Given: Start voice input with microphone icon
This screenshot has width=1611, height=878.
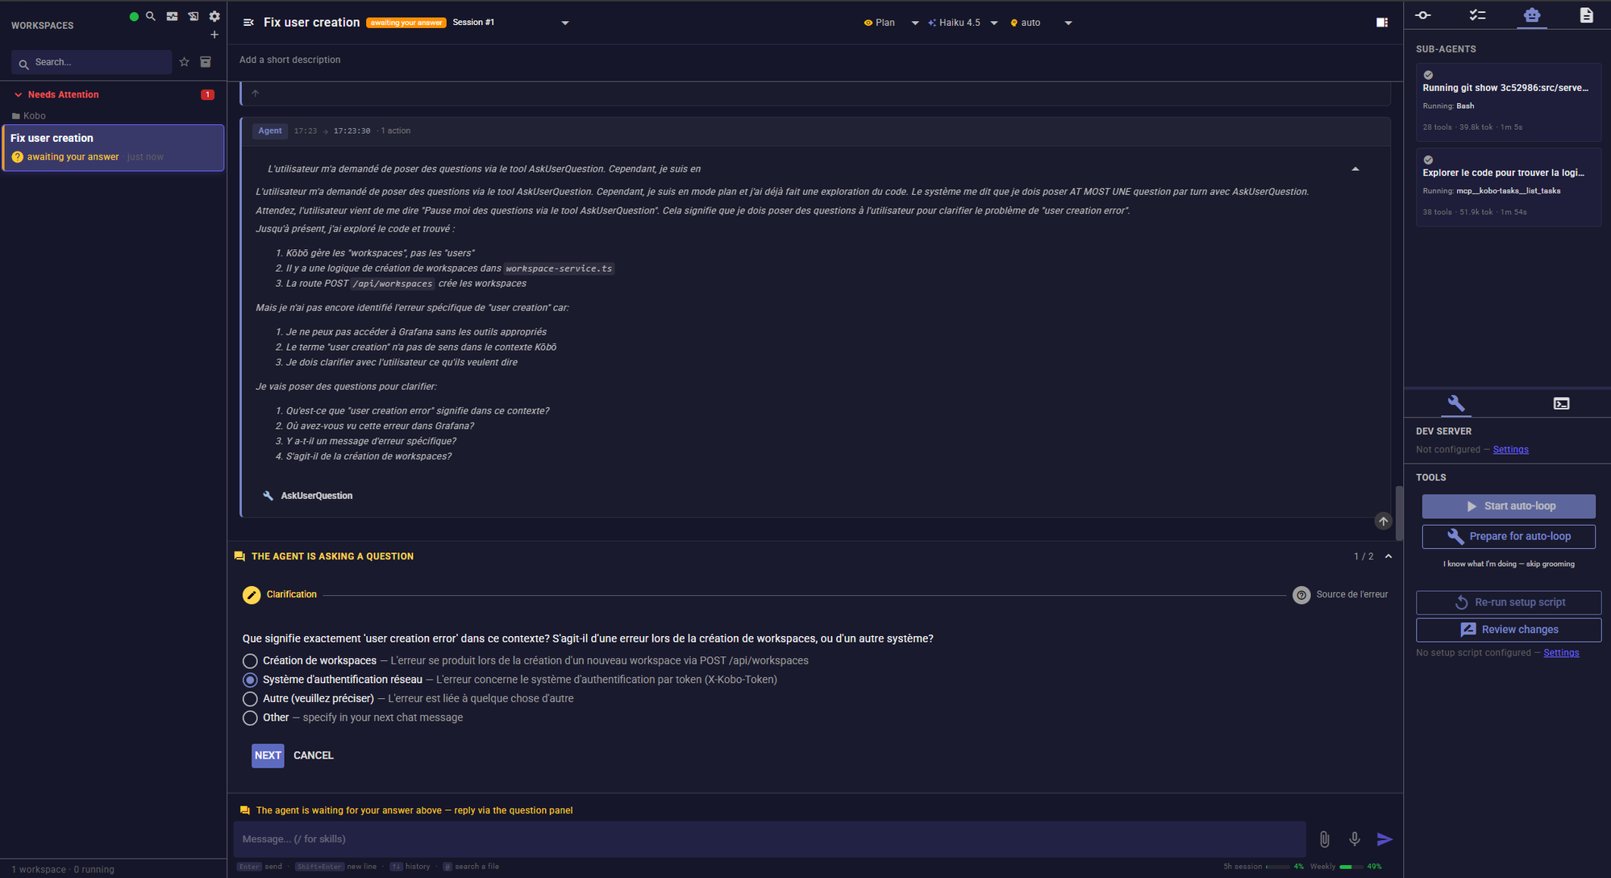Looking at the screenshot, I should coord(1355,839).
